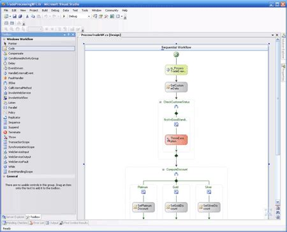Open the Debug configuration dropdown
This screenshot has width=287, height=232.
click(89, 17)
